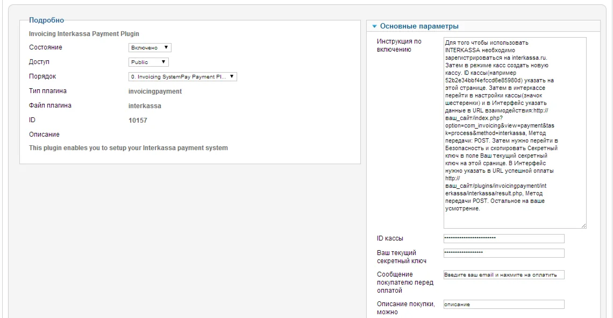Image resolution: width=613 pixels, height=318 pixels.
Task: Click the Invoicing Interkassa Payment Plugin title
Action: [x=84, y=33]
